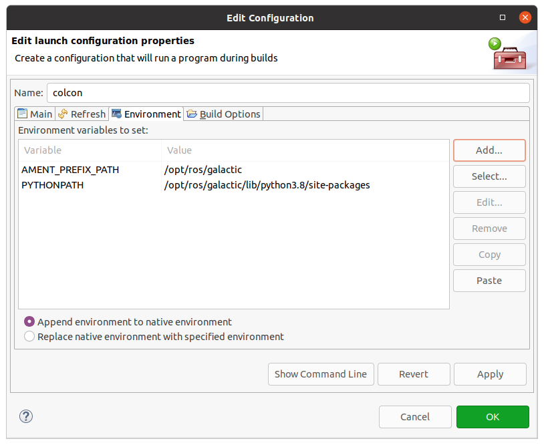Apply the launch configuration changes
544x445 pixels.
point(490,374)
